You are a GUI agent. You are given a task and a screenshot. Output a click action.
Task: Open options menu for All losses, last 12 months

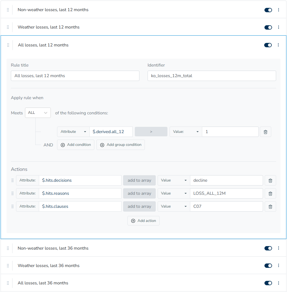tap(278, 45)
